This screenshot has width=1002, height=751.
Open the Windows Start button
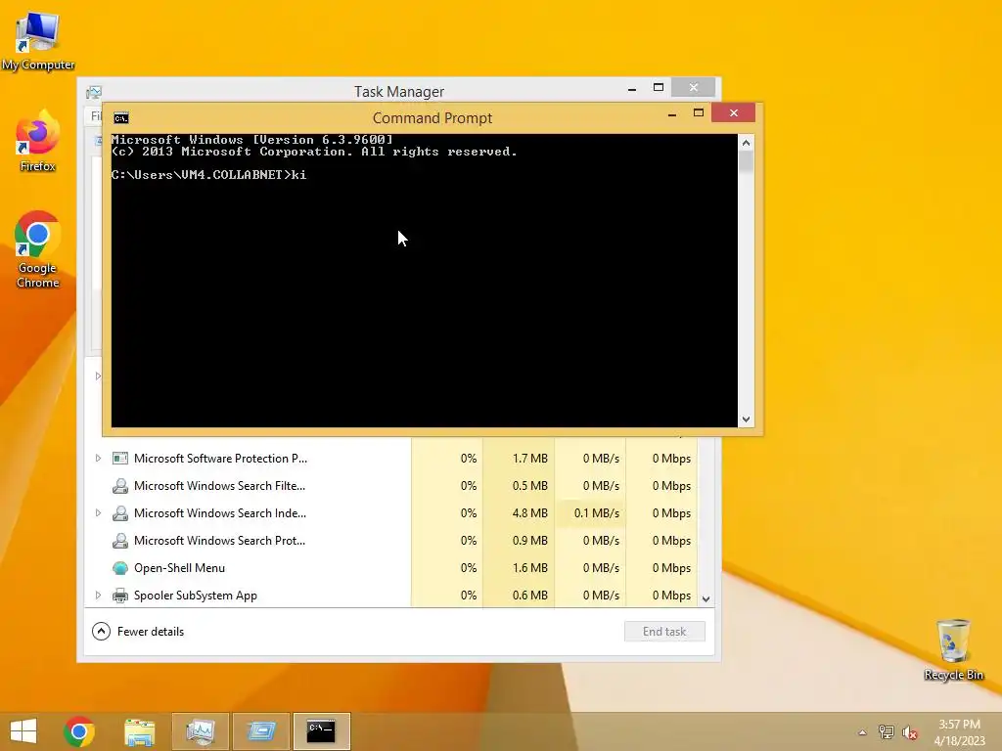click(x=23, y=731)
